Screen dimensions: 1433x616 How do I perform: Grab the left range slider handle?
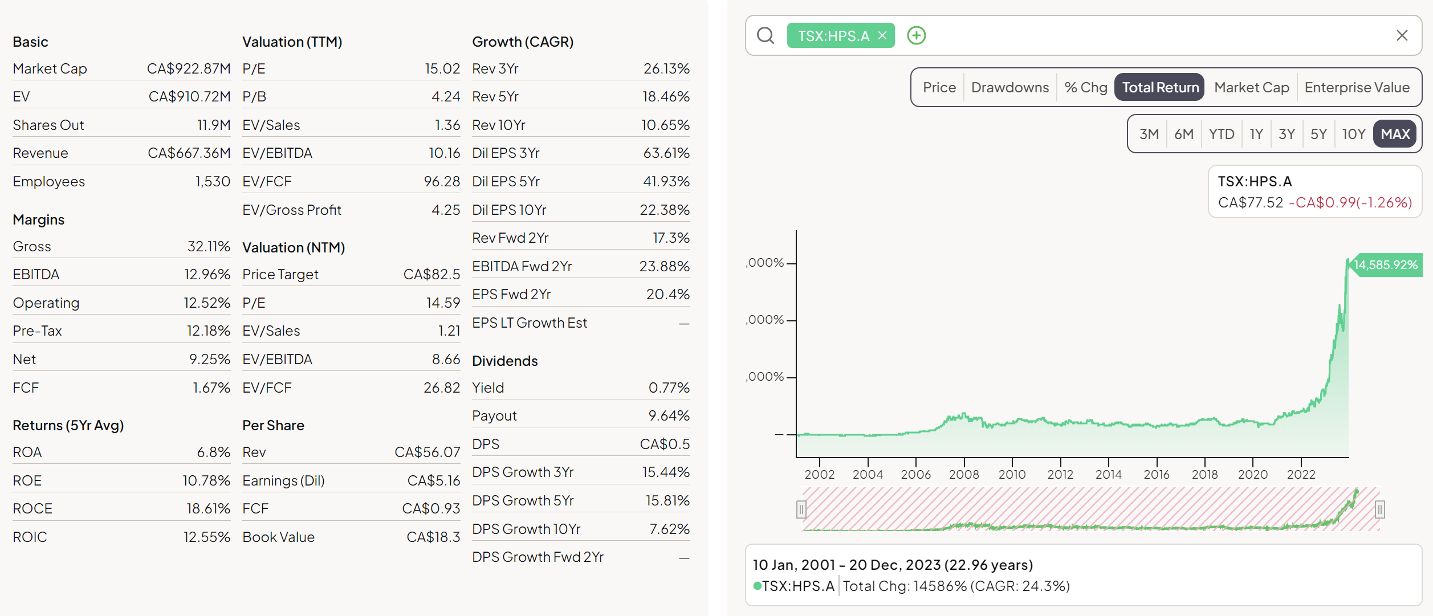pyautogui.click(x=801, y=509)
